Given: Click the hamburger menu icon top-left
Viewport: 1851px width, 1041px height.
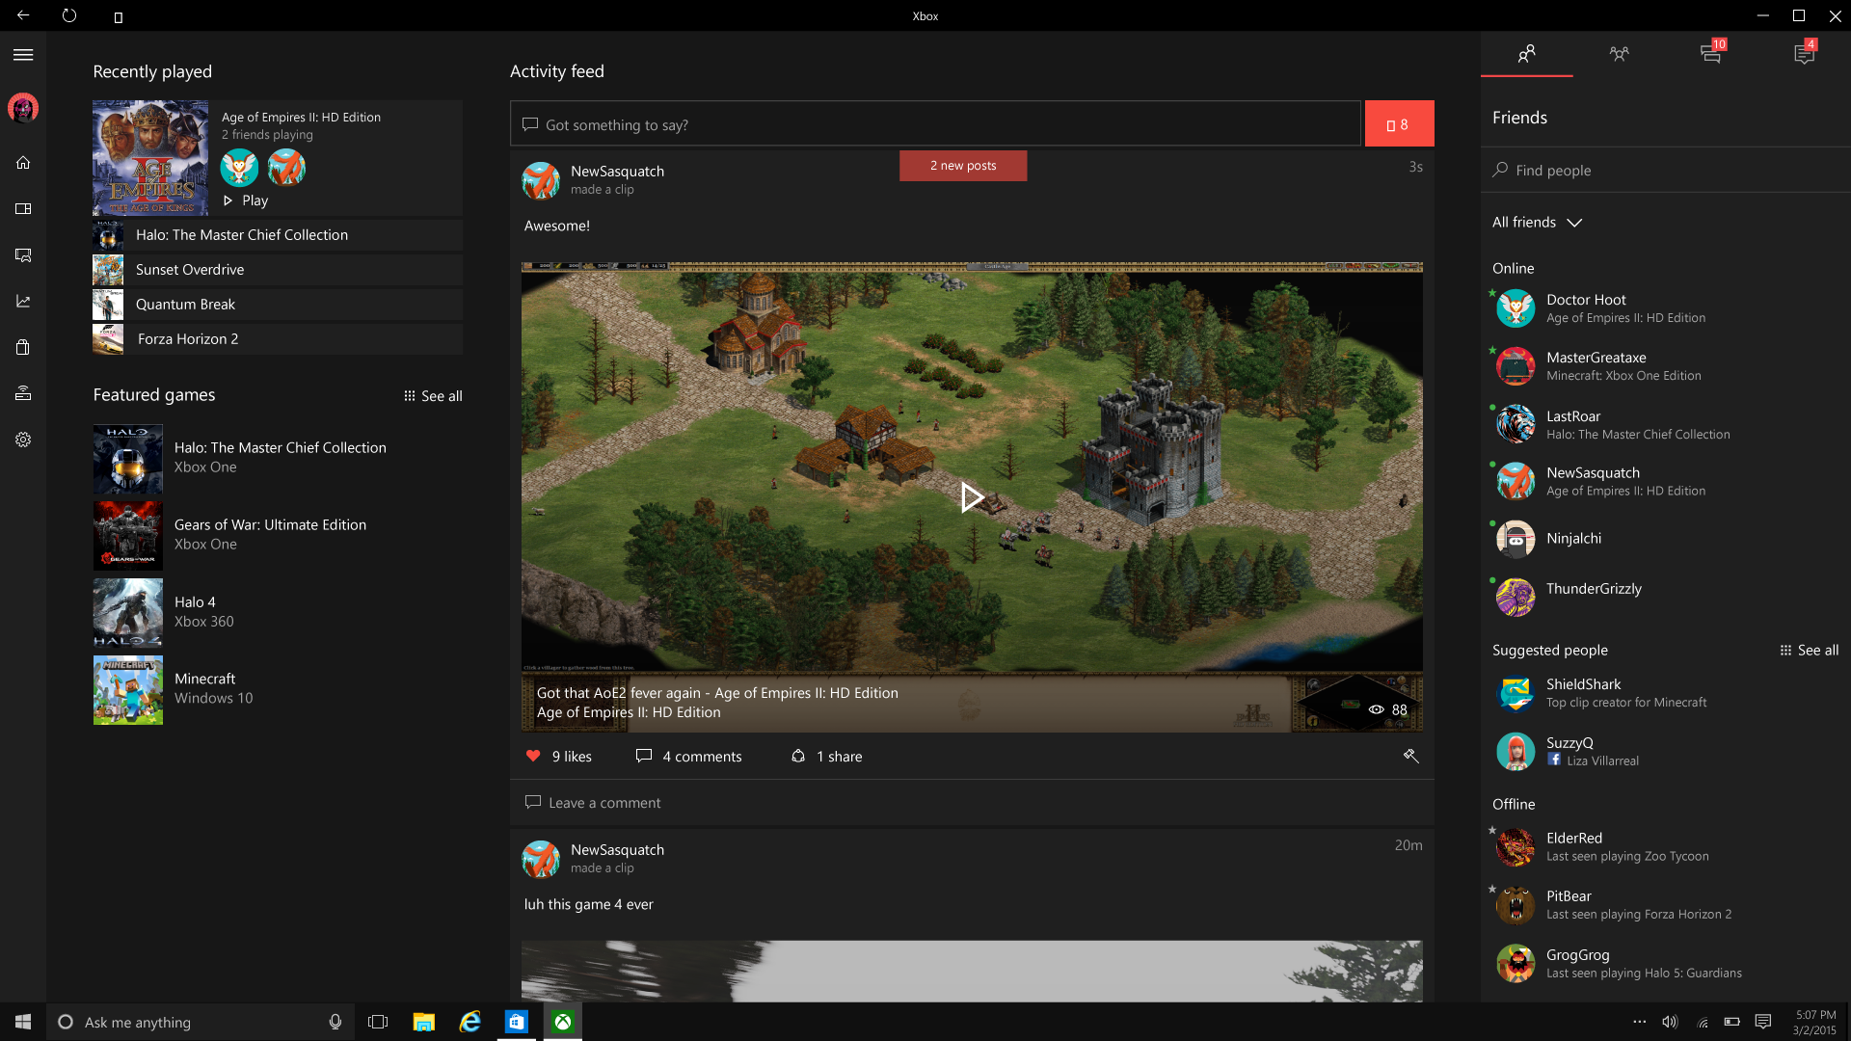Looking at the screenshot, I should tap(23, 55).
